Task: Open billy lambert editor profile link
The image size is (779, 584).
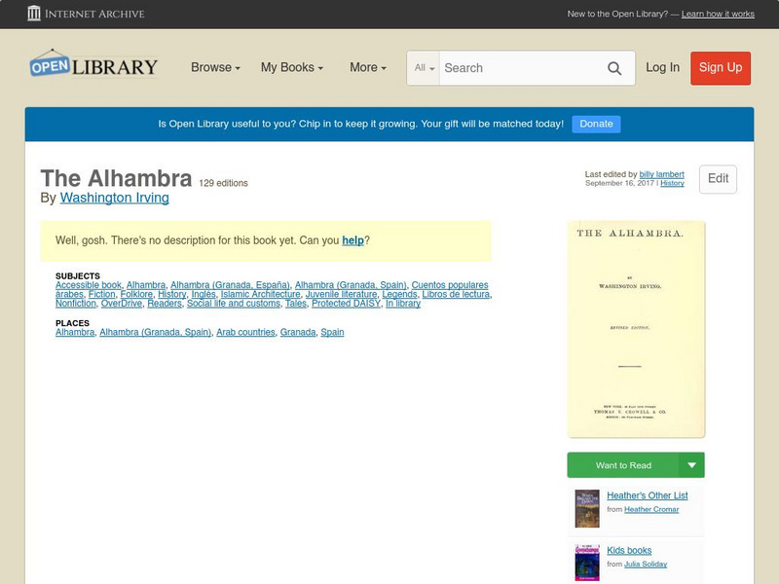Action: click(x=662, y=174)
